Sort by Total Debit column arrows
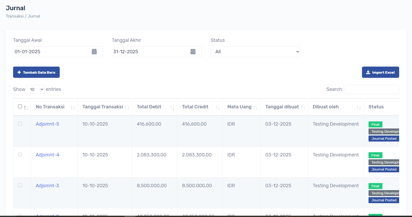412x217 pixels. pos(172,108)
